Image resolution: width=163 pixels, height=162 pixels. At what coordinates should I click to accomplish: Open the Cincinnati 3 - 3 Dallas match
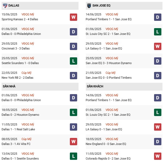click(x=16, y=48)
